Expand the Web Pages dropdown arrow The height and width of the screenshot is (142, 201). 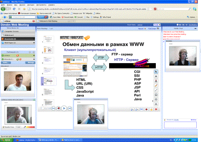pyautogui.click(x=34, y=43)
